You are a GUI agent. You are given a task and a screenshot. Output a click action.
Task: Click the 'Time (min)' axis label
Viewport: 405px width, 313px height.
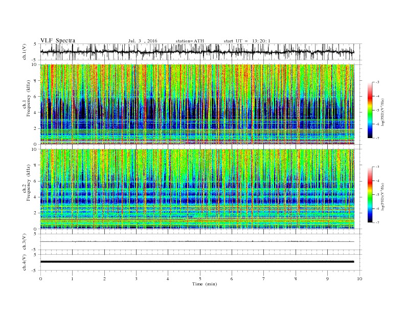point(205,284)
